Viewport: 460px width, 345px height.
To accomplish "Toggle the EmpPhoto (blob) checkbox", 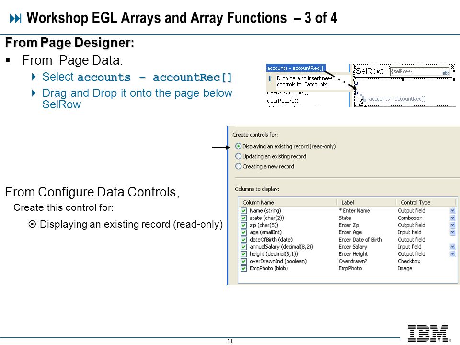I will pos(243,268).
